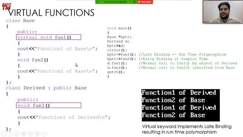Click the cout "Function1 of Derived\n" line

pyautogui.click(x=64, y=117)
